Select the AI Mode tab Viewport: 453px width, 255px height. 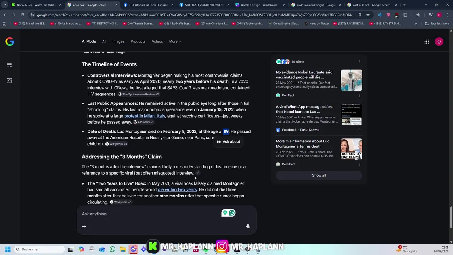[89, 41]
